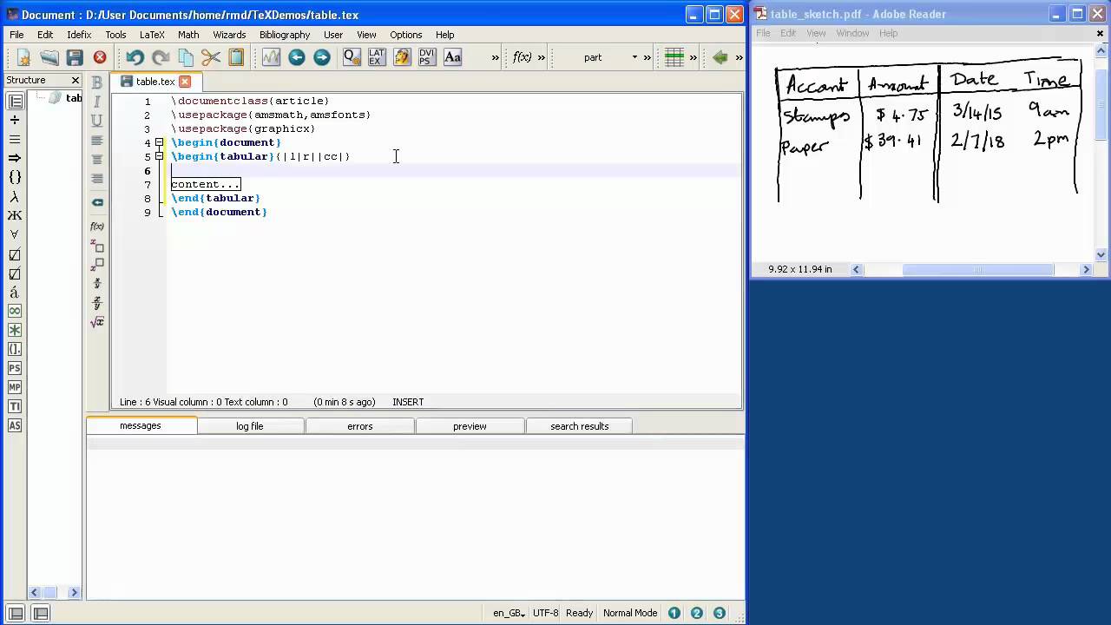Open the Wizards menu
Viewport: 1111px width, 625px height.
coord(229,35)
